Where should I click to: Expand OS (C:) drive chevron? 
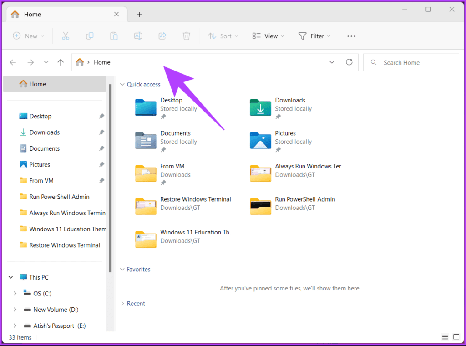coord(15,293)
